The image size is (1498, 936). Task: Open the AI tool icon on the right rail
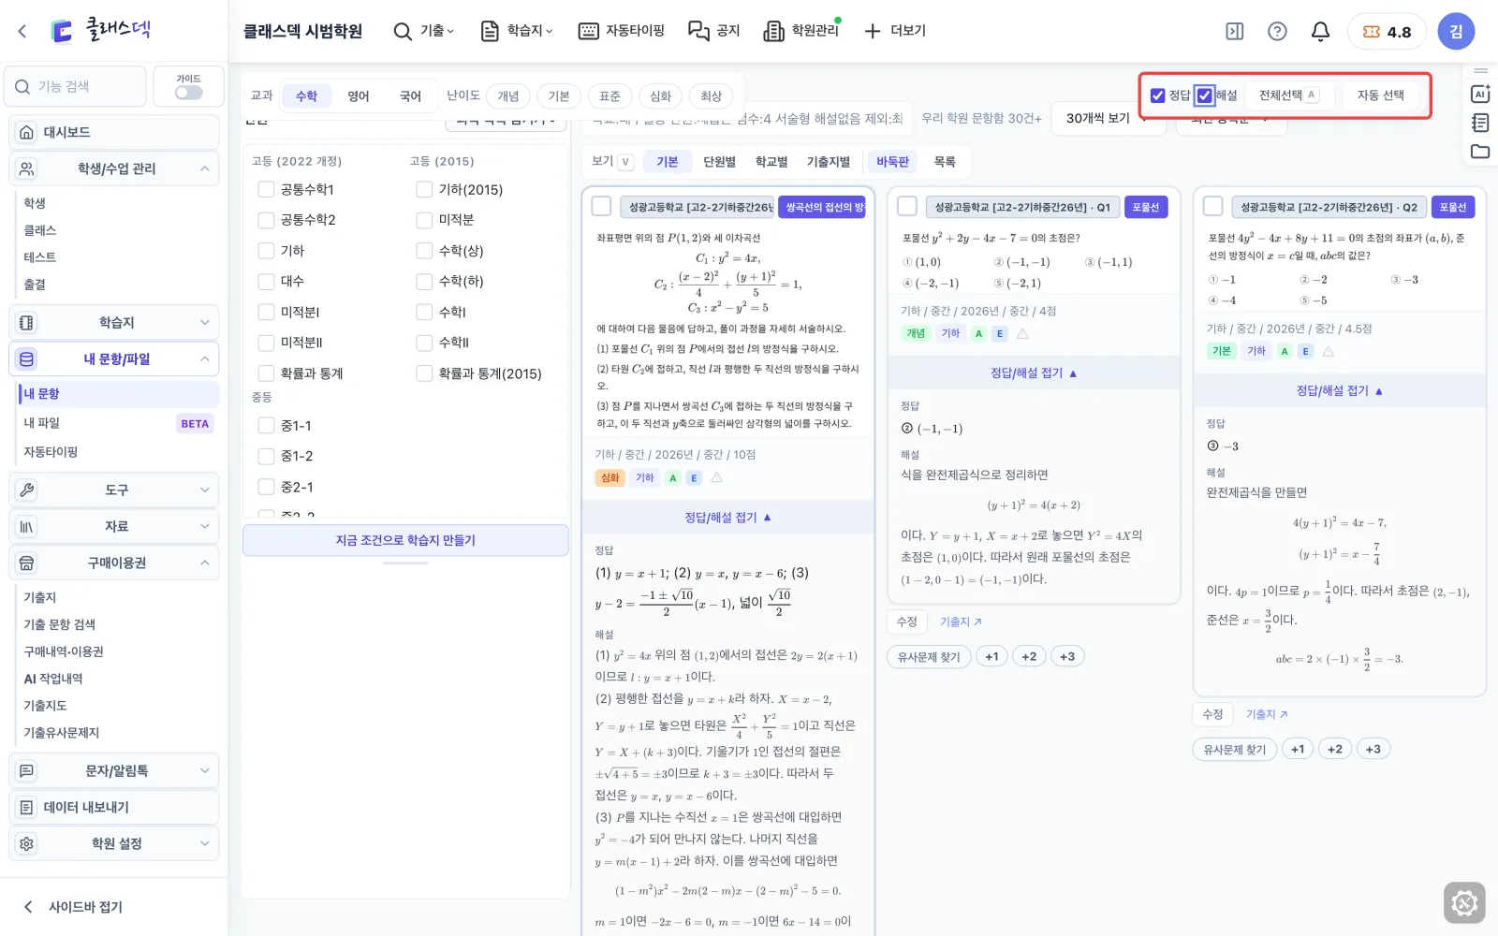(1480, 94)
